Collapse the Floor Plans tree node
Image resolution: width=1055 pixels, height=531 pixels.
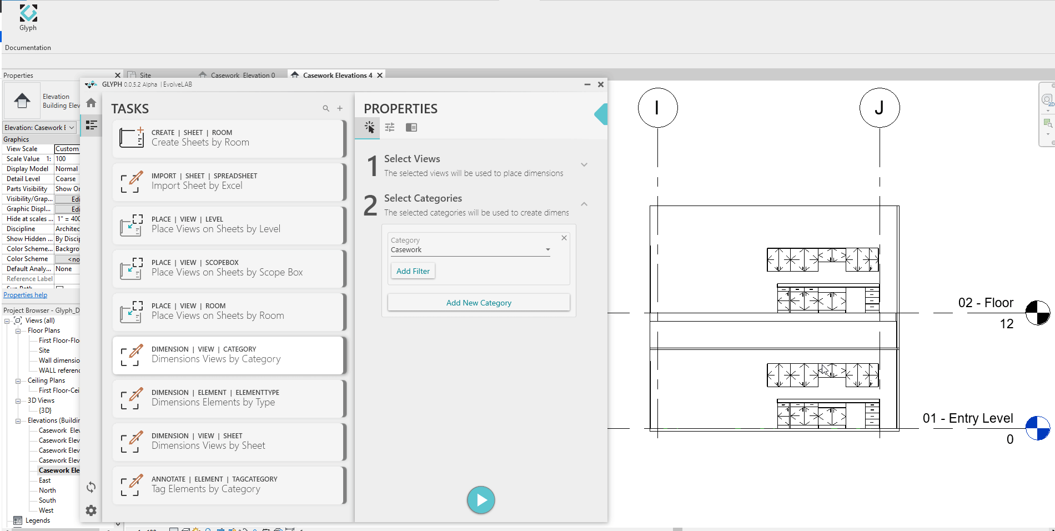[x=18, y=331]
